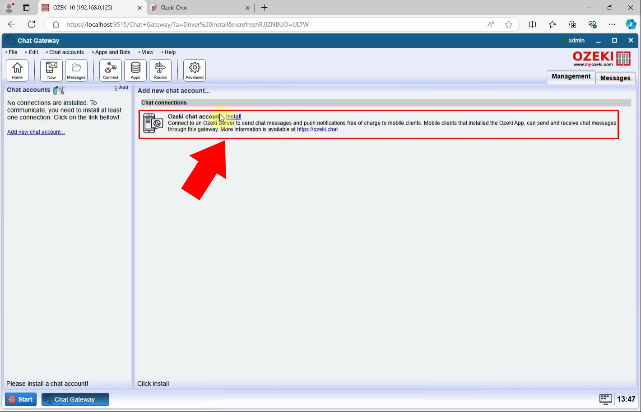Open the browser Favorites list icon
The height and width of the screenshot is (412, 641).
[553, 24]
